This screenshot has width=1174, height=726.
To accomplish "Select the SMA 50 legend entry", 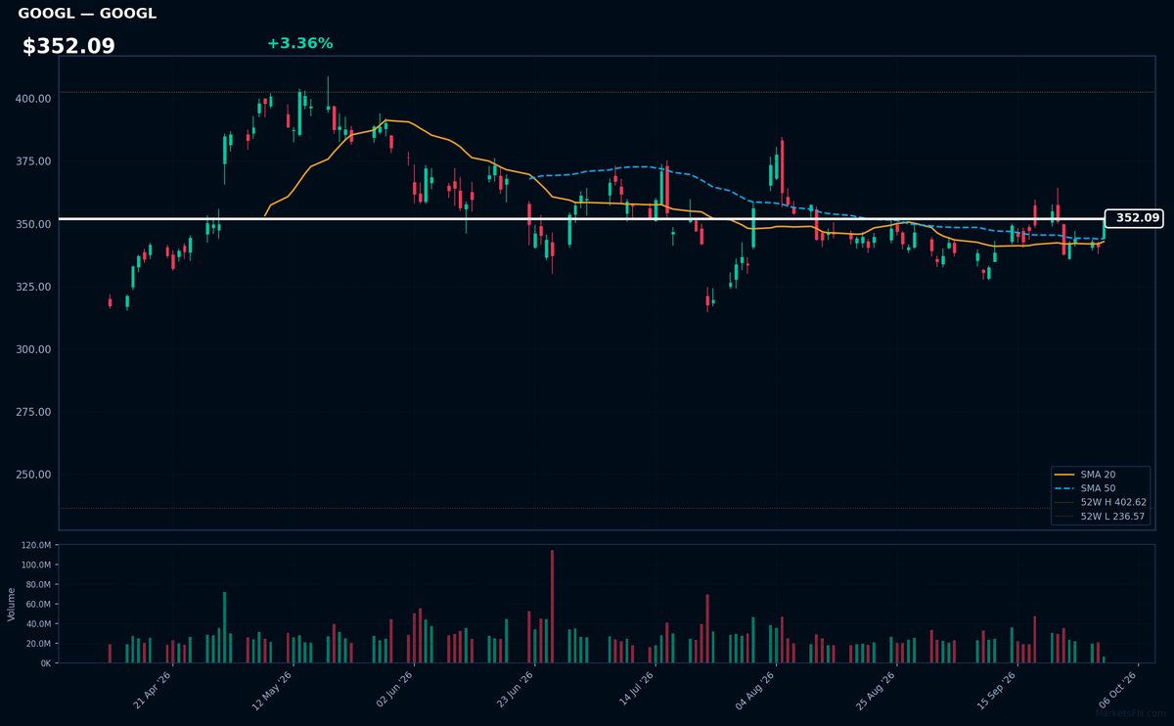I will point(1097,487).
